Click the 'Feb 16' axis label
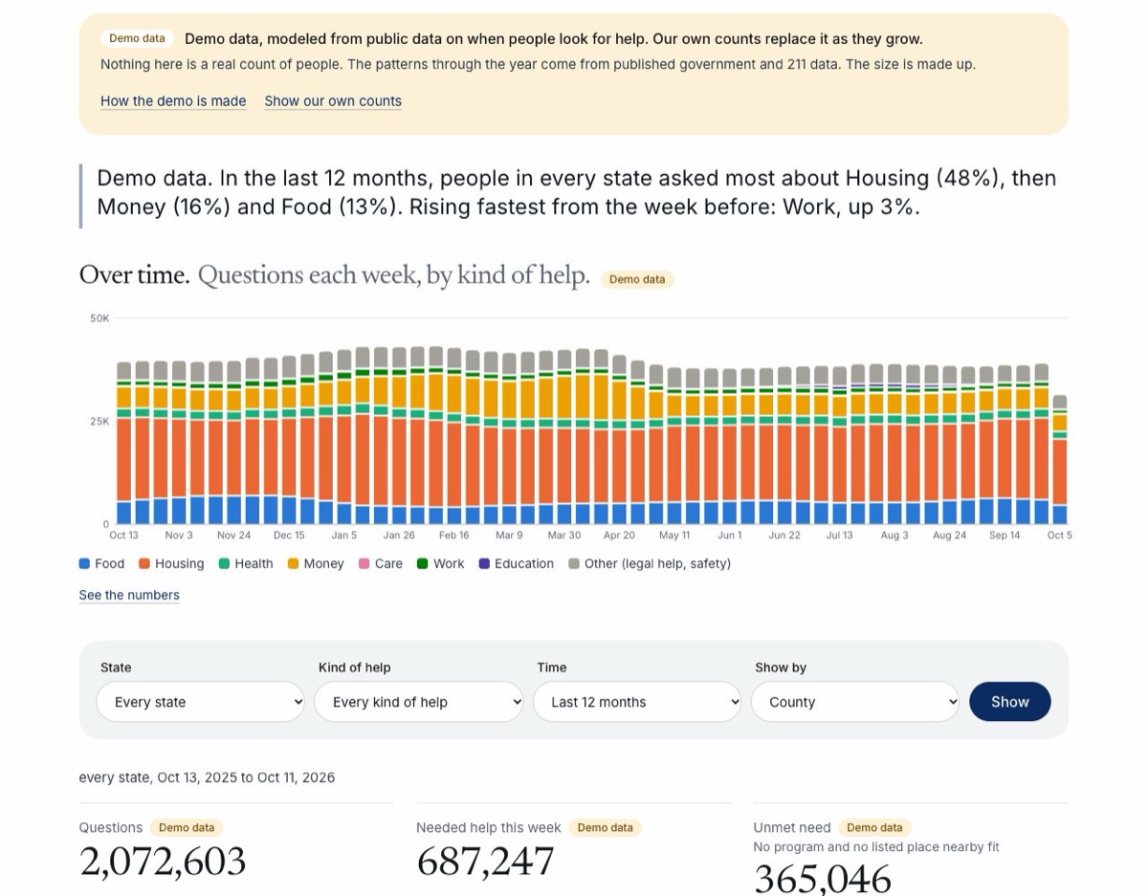Image resolution: width=1148 pixels, height=896 pixels. click(x=454, y=535)
